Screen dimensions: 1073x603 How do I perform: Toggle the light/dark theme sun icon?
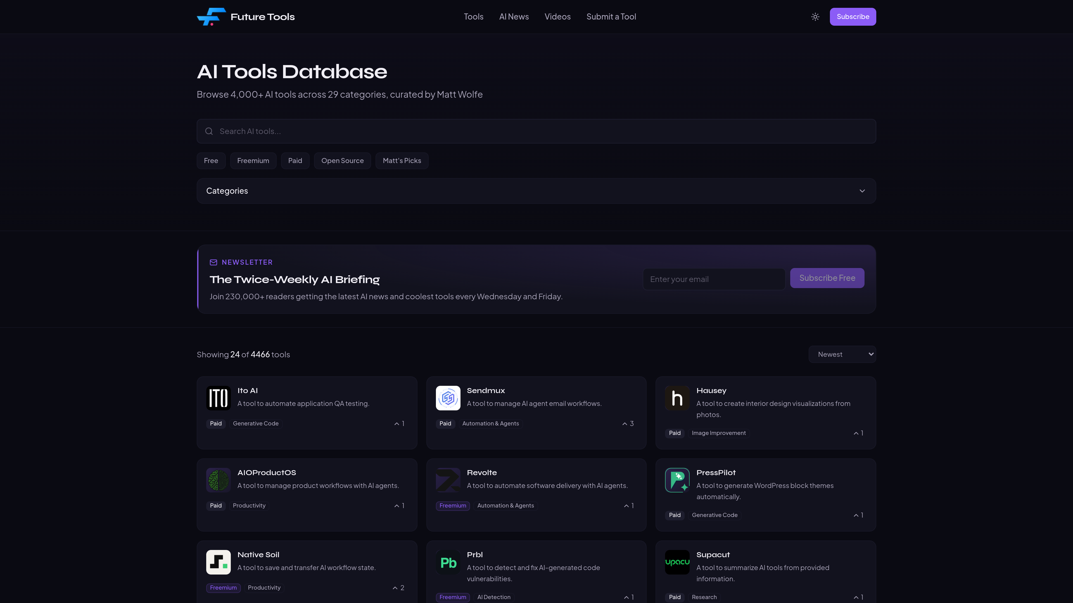point(815,17)
